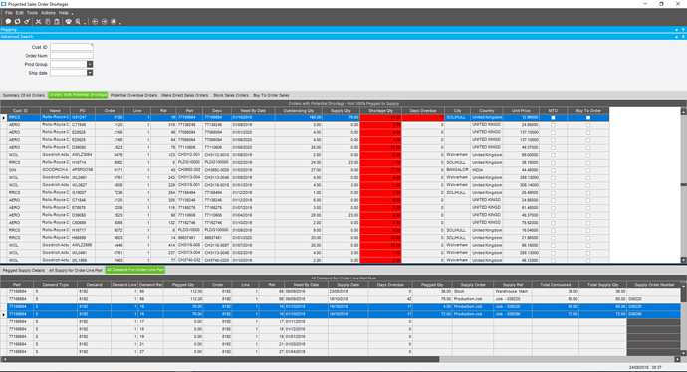Image resolution: width=687 pixels, height=372 pixels.
Task: Toggle Buy To Order checkbox in first row
Action: click(588, 117)
